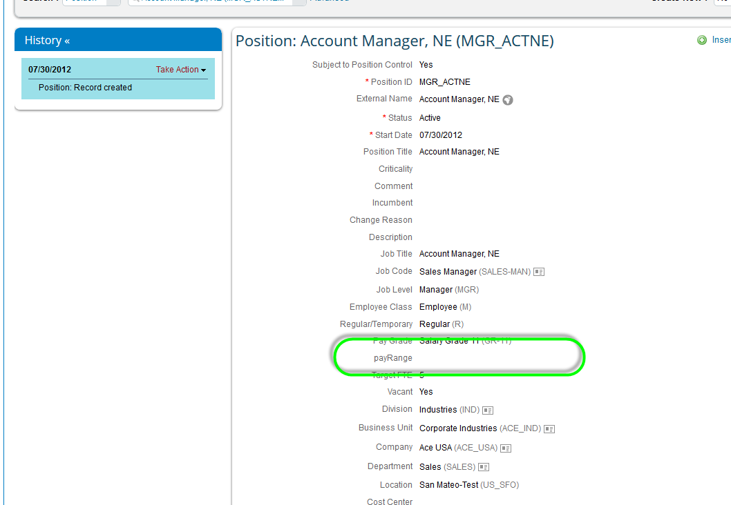
Task: Click the Employee Class value Employee (M)
Action: tap(445, 307)
